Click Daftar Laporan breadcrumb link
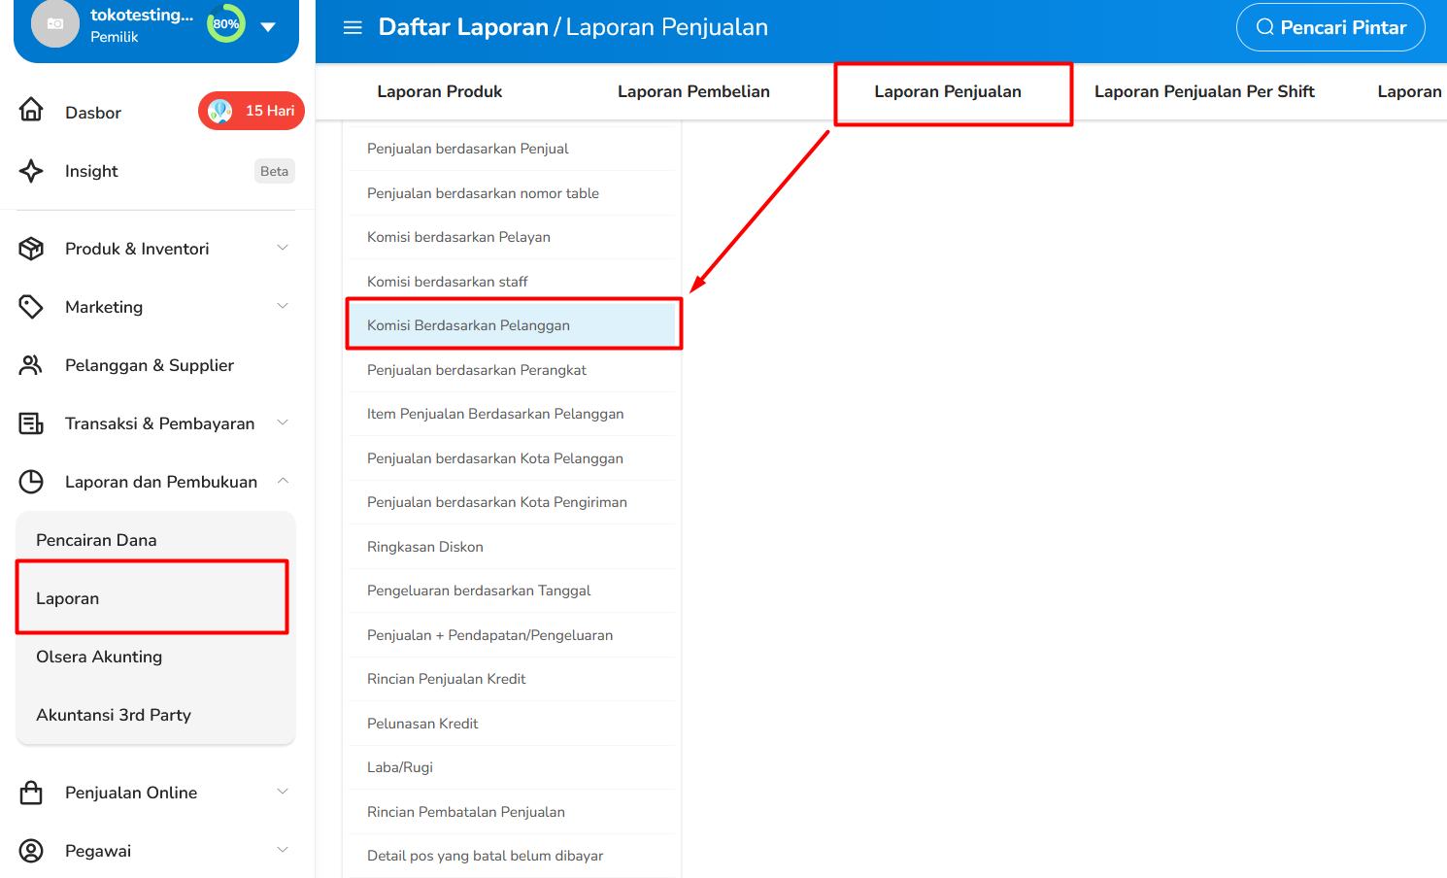The image size is (1447, 878). point(463,27)
